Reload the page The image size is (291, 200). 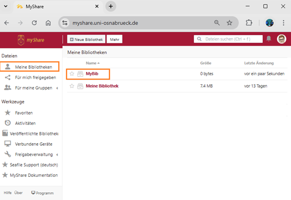point(34,23)
